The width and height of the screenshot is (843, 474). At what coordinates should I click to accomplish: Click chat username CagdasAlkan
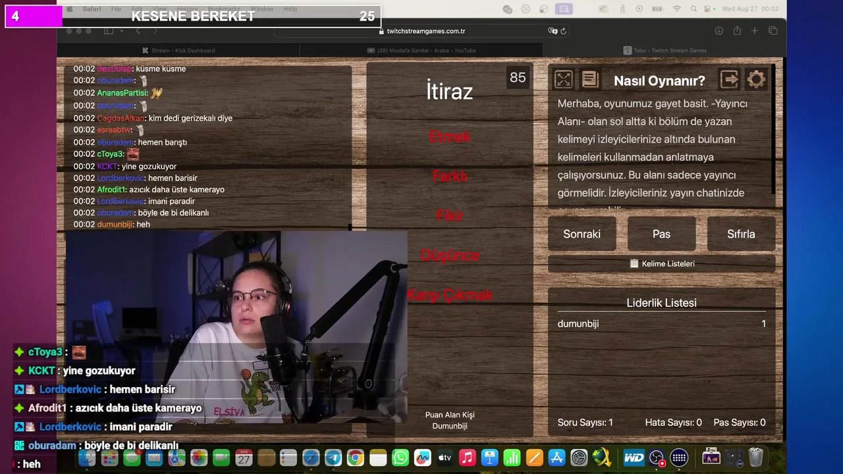[121, 118]
